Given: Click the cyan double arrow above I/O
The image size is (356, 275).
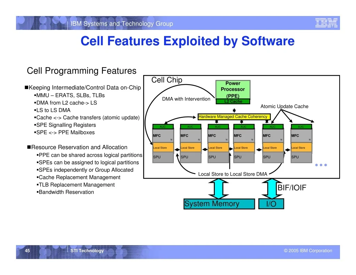Looking at the screenshot, I should 272,189.
